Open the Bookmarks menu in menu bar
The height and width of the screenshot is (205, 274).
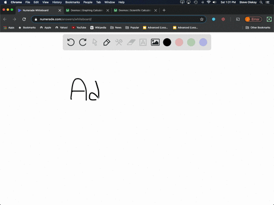[x=72, y=2]
